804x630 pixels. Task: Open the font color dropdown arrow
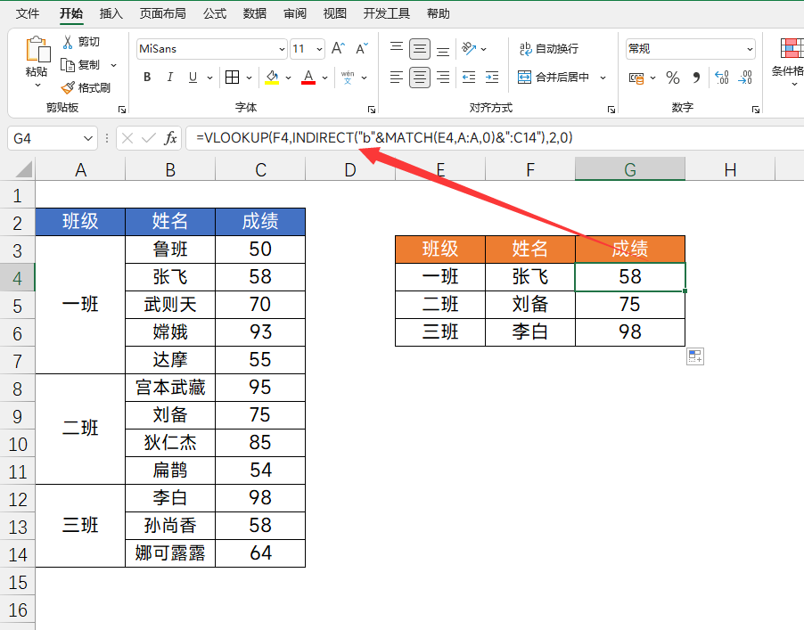point(324,78)
